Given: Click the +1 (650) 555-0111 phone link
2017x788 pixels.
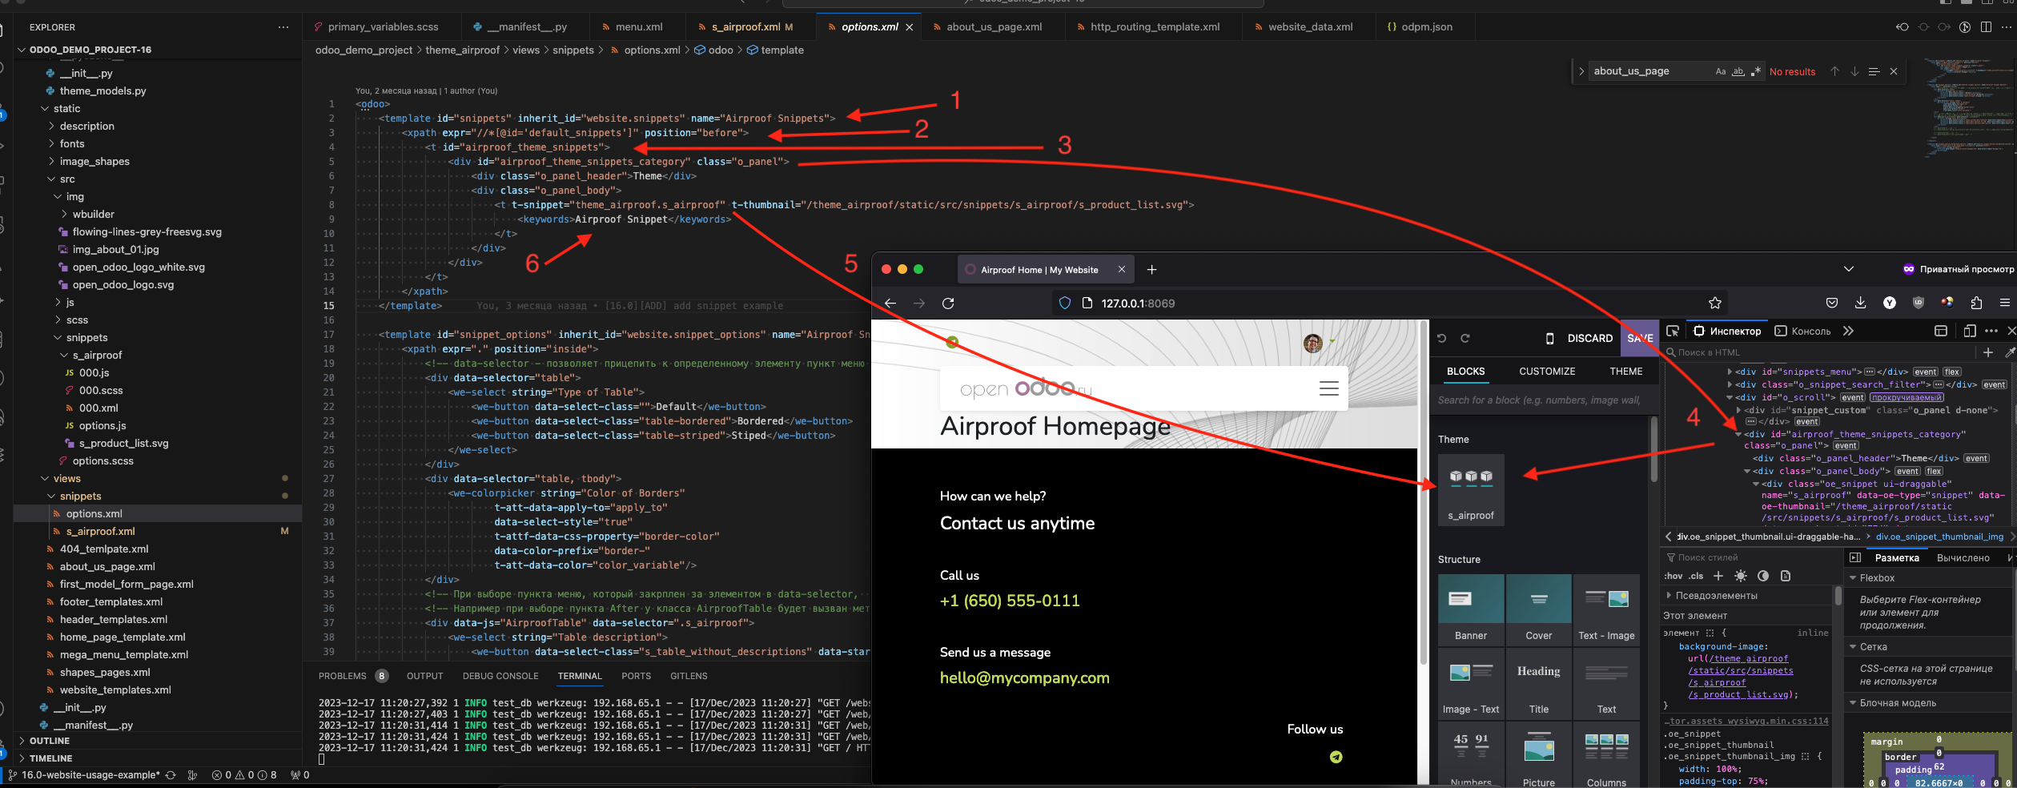Looking at the screenshot, I should [1010, 601].
